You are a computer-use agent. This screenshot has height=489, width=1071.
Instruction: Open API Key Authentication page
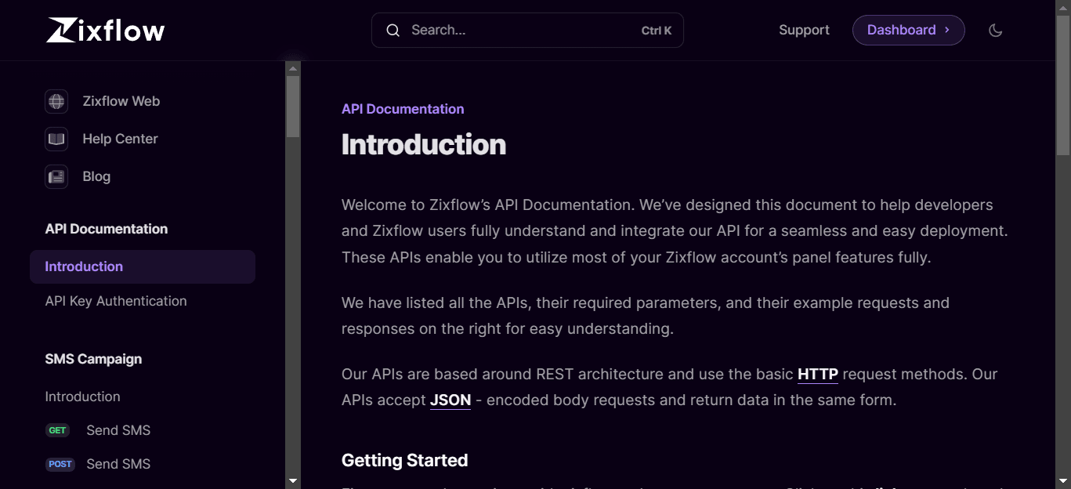pyautogui.click(x=116, y=301)
